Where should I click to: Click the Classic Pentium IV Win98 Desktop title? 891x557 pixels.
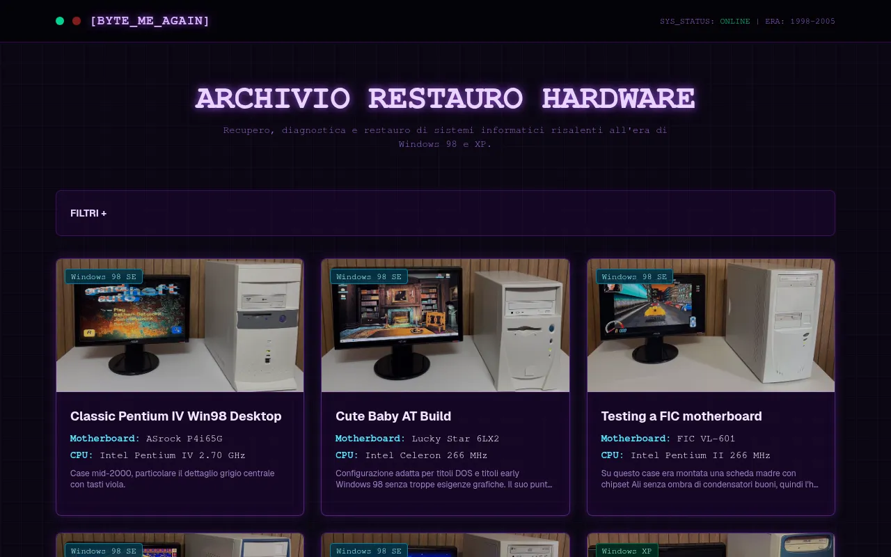[176, 416]
